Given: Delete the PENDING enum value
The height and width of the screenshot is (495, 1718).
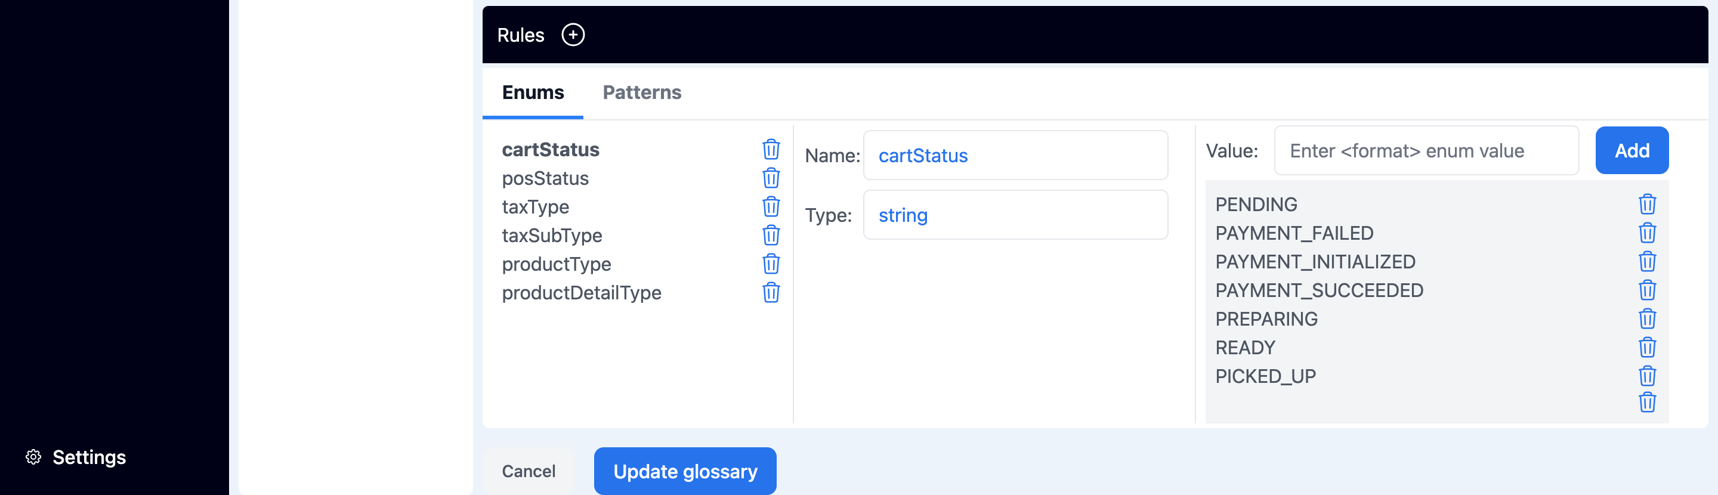Looking at the screenshot, I should 1647,204.
